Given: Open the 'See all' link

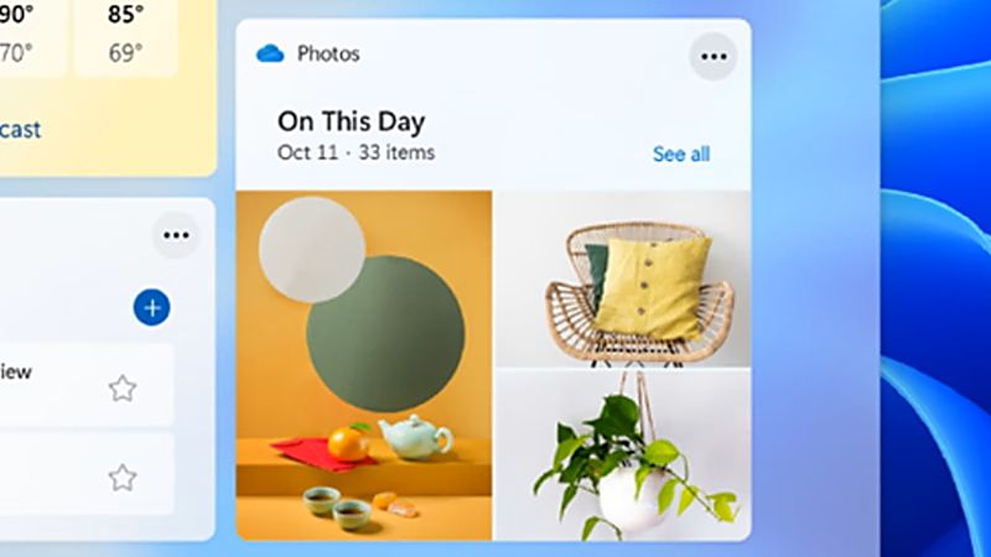Looking at the screenshot, I should 681,154.
